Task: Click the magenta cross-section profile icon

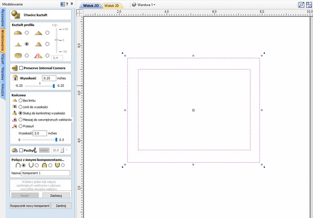Action: click(38, 56)
